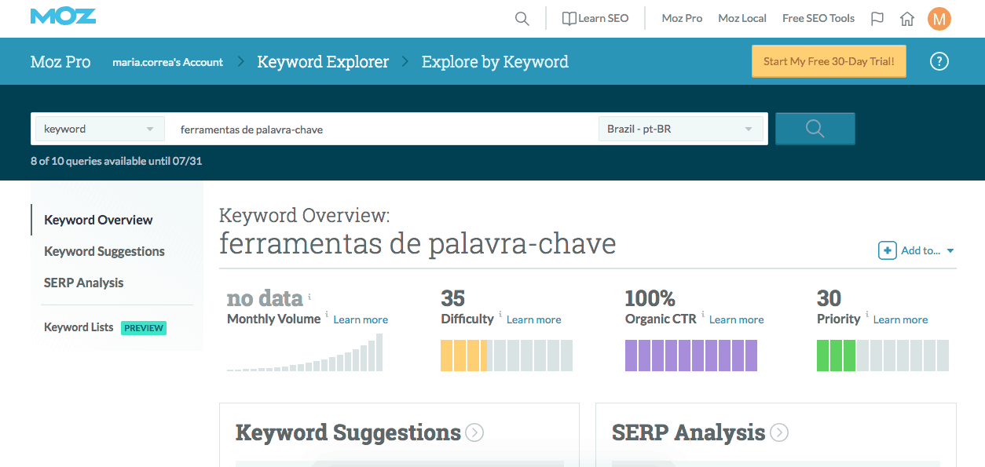
Task: Click the 'no data' volume value
Action: (x=265, y=298)
